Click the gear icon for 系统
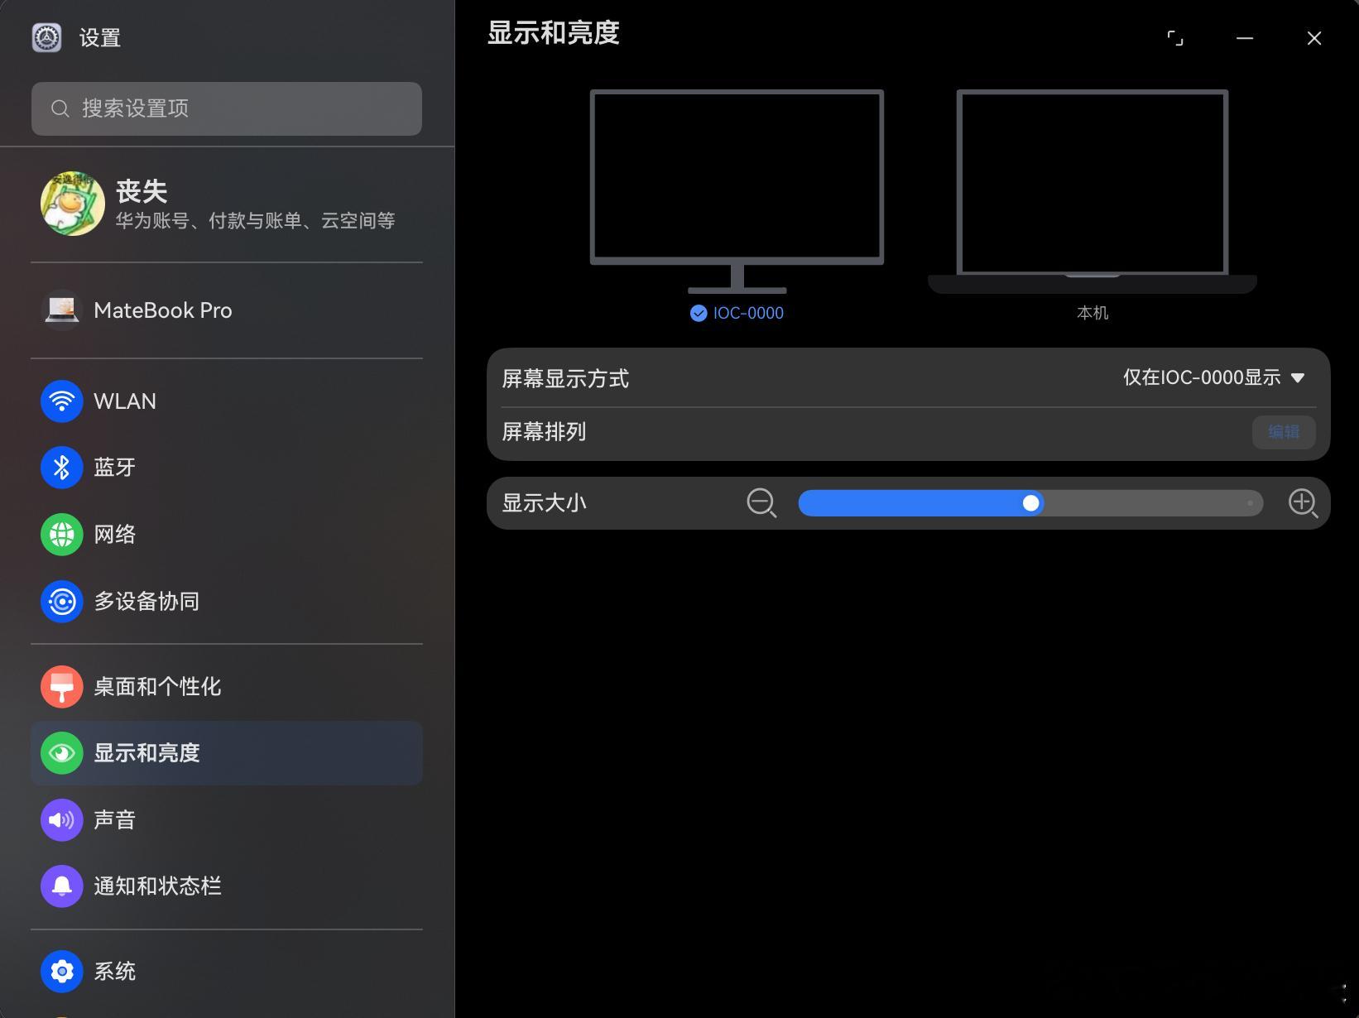This screenshot has width=1359, height=1018. tap(62, 972)
